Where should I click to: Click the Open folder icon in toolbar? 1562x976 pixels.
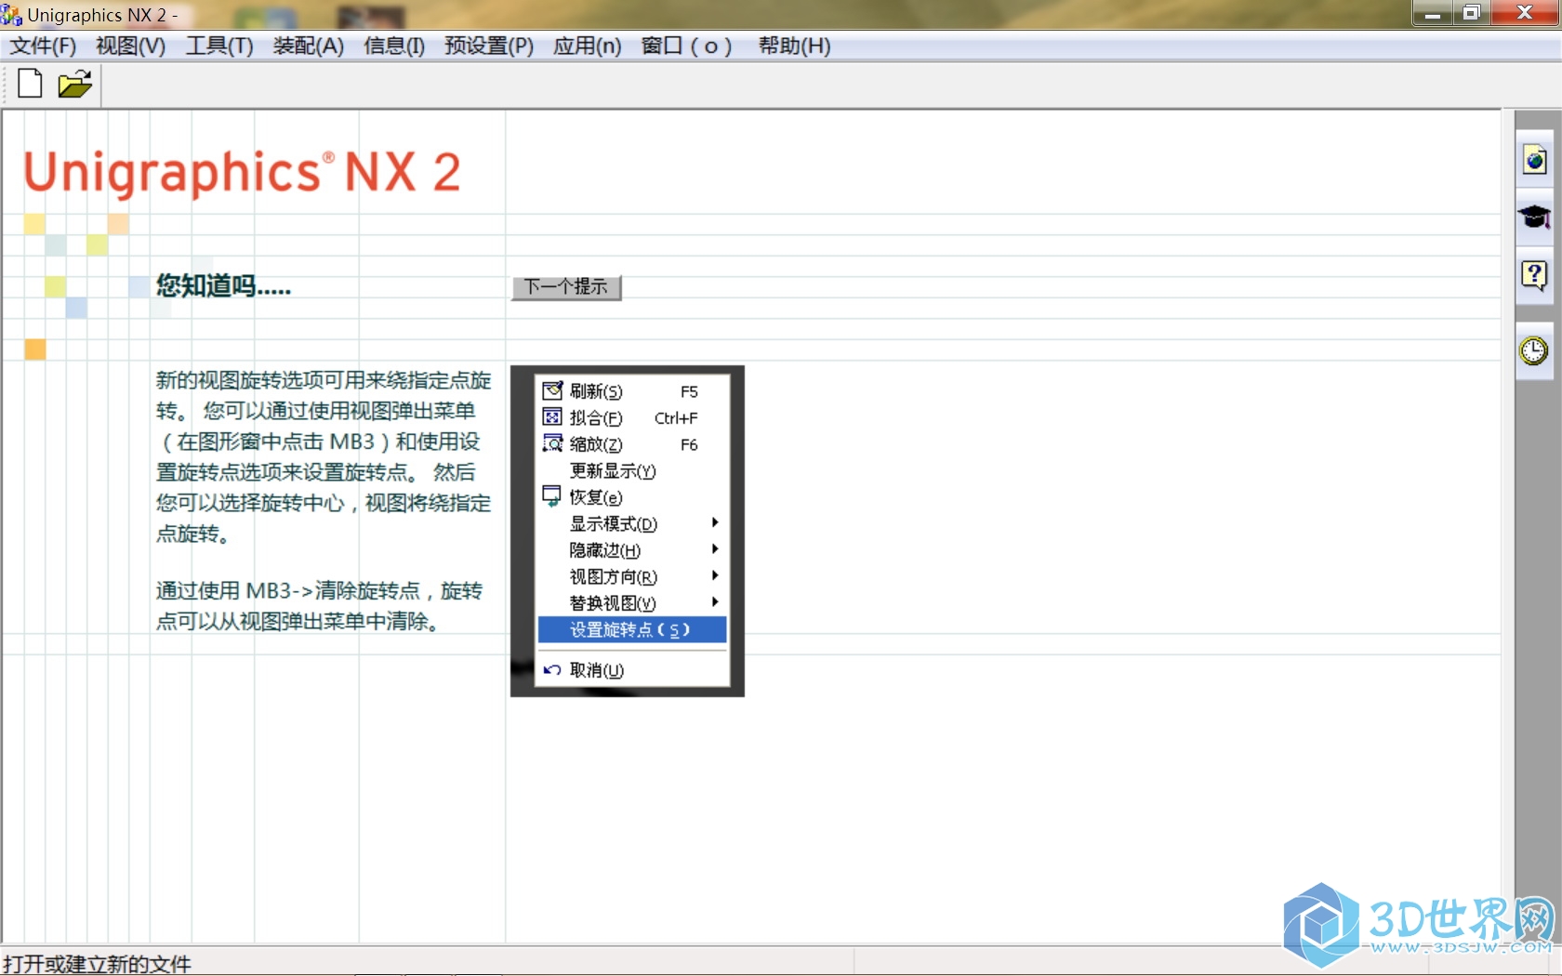tap(74, 84)
